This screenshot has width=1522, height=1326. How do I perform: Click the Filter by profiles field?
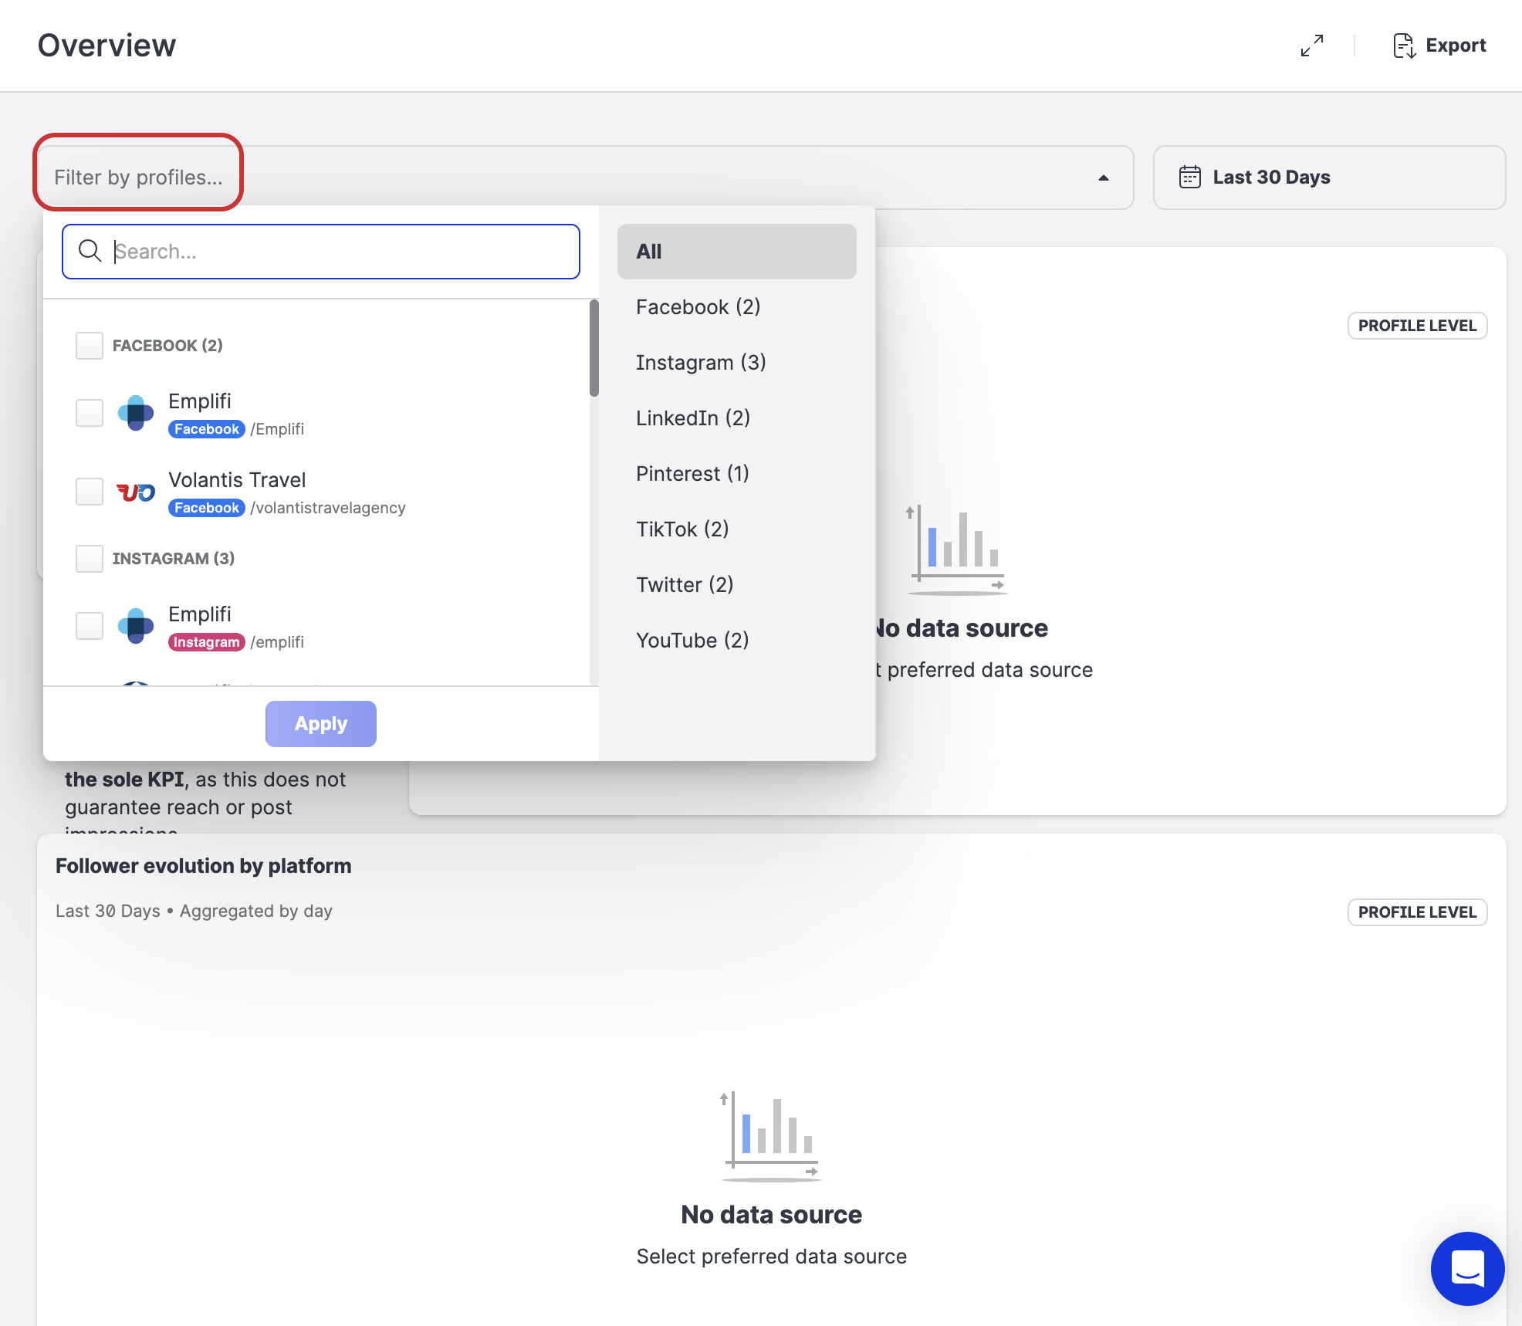[138, 178]
